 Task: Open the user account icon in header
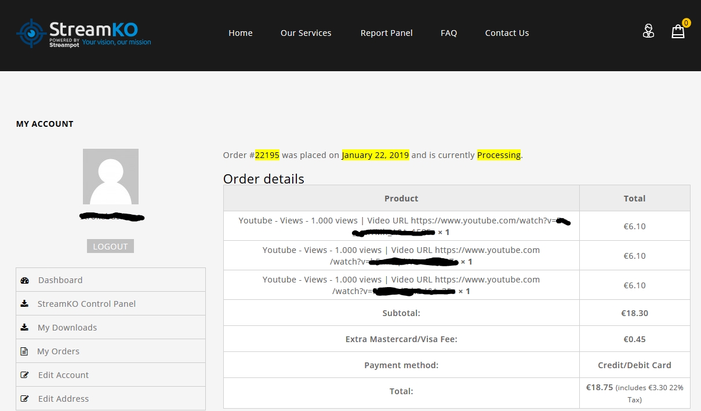click(x=648, y=31)
